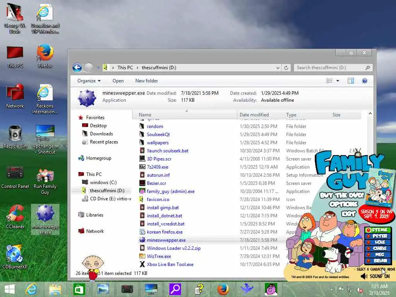Select Run Family Guy desktop shortcut
This screenshot has width=396, height=297.
(45, 181)
